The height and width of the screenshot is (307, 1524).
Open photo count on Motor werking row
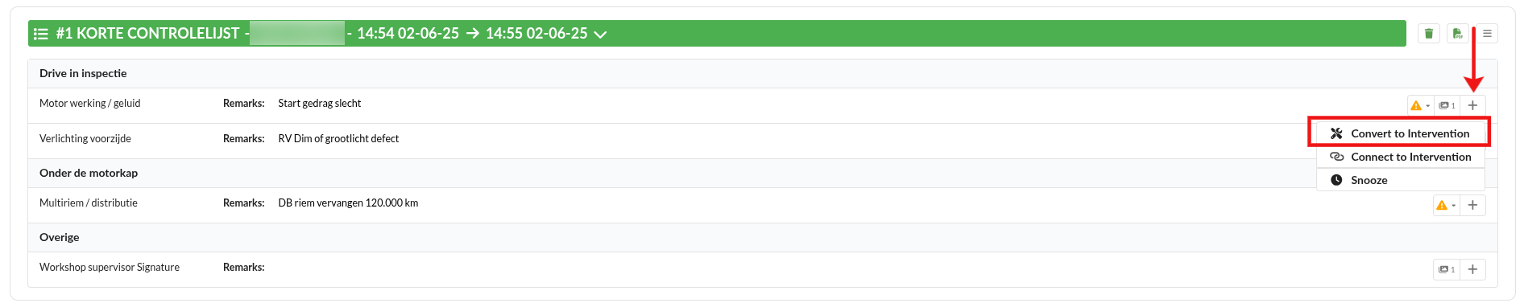point(1447,105)
